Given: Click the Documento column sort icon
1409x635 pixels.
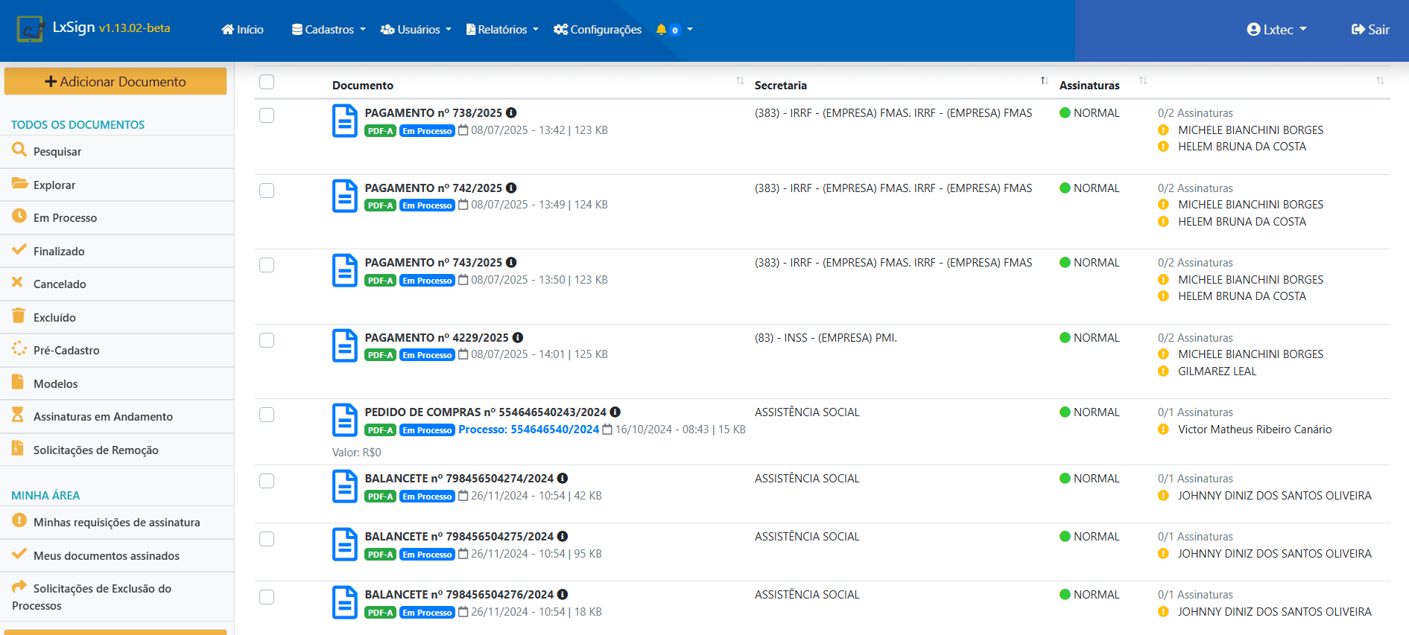Looking at the screenshot, I should 740,81.
